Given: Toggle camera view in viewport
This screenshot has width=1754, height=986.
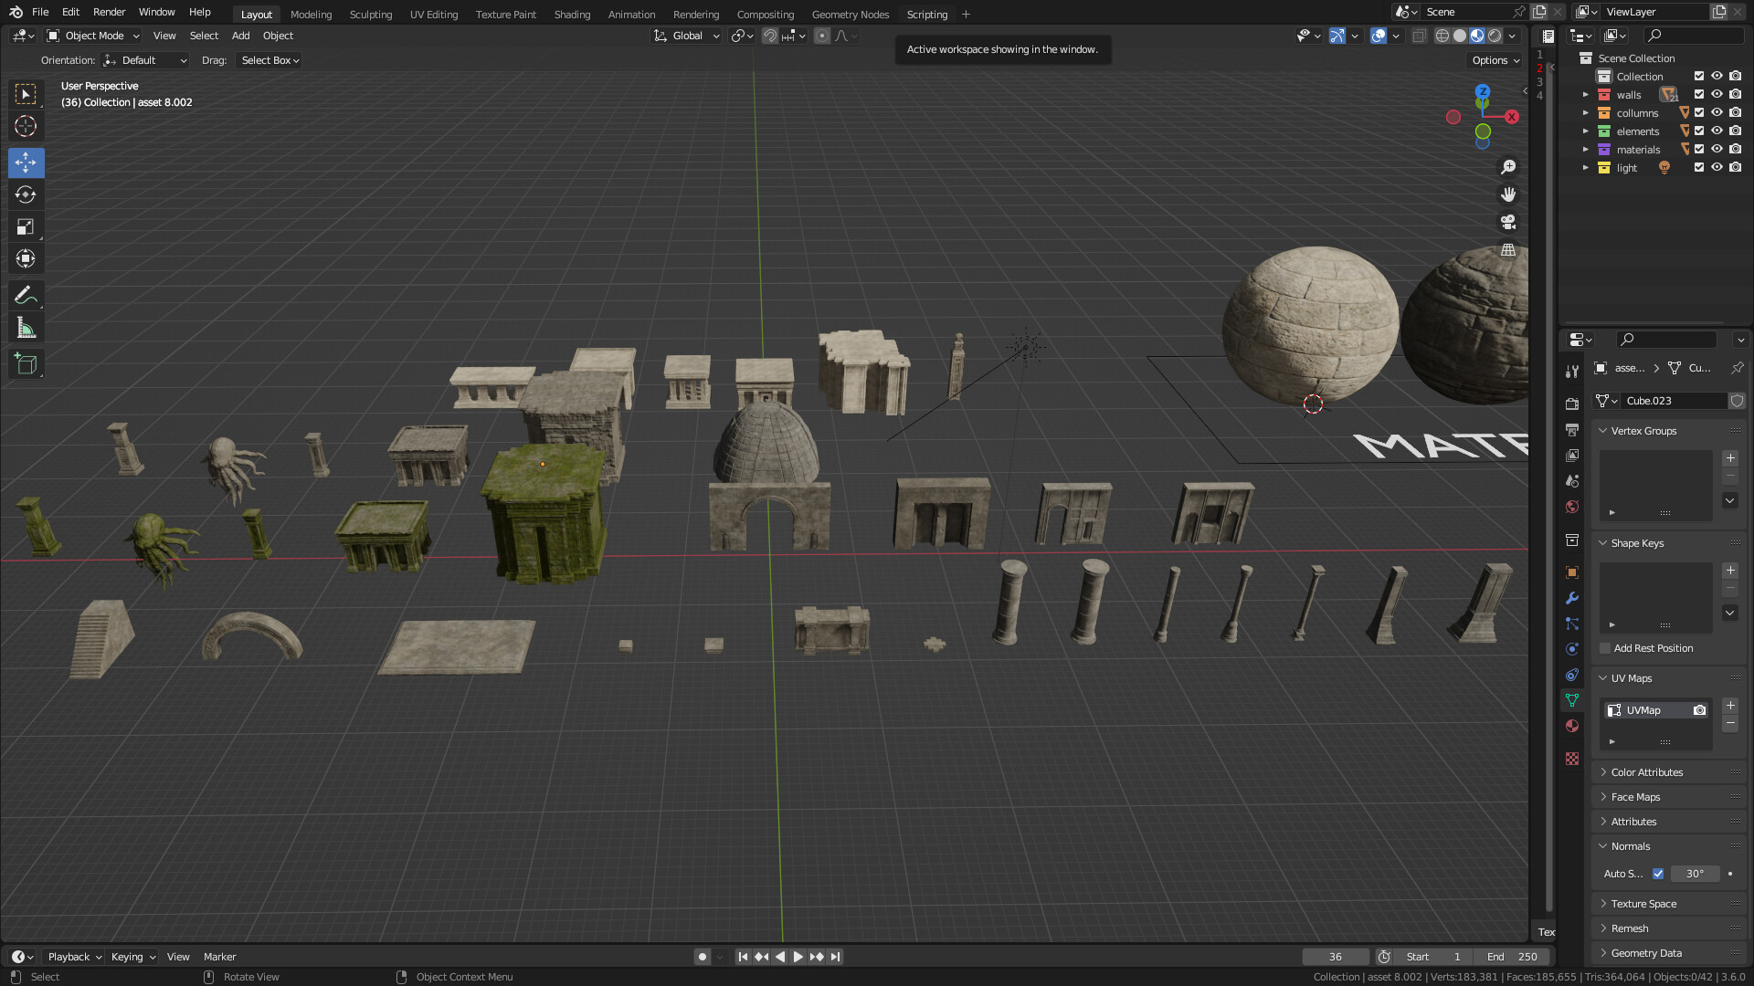Looking at the screenshot, I should tap(1508, 222).
